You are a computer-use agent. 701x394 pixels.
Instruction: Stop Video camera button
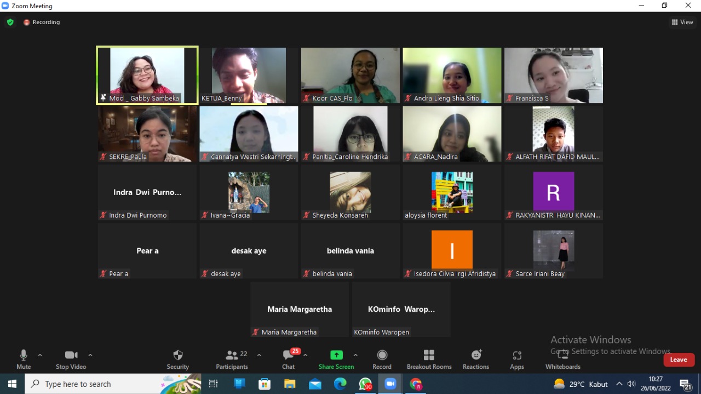tap(71, 359)
